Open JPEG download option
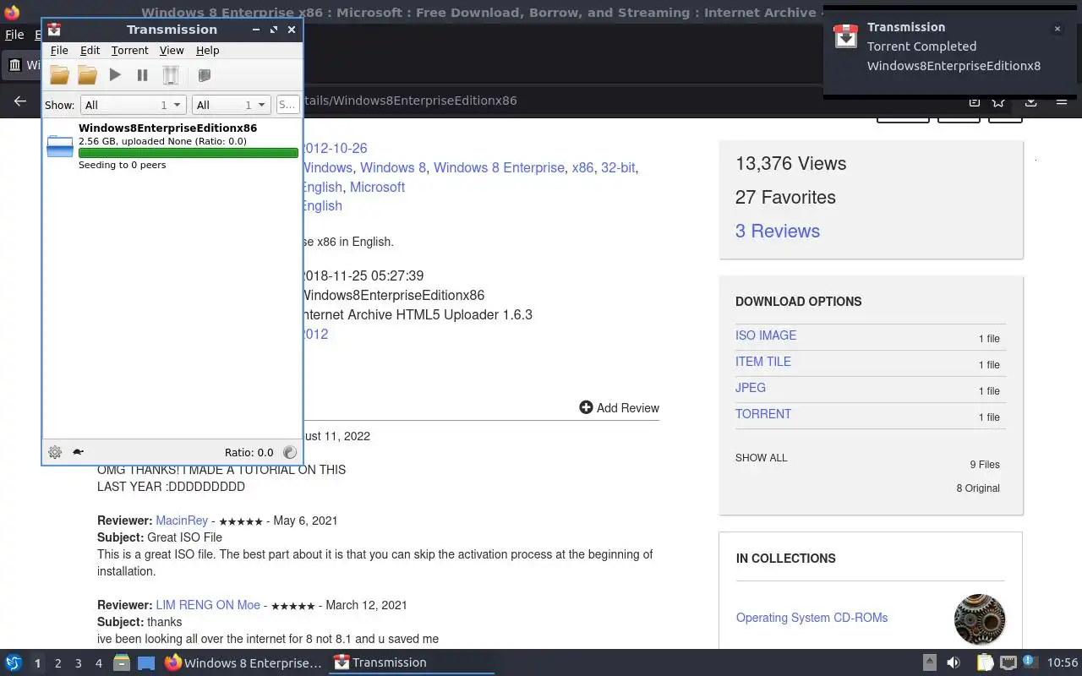Screen dimensions: 1082x676 pos(751,388)
